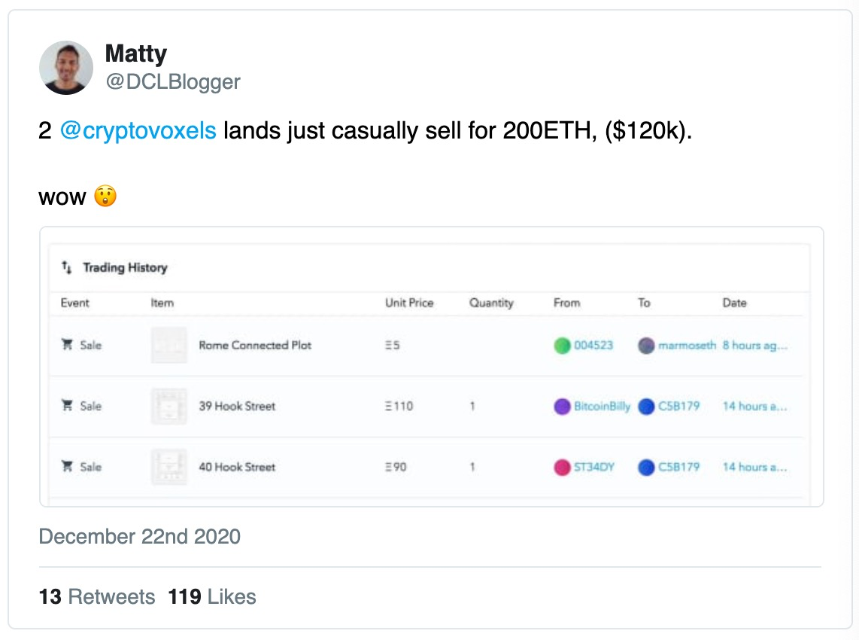The width and height of the screenshot is (859, 640).
Task: Click the 40 Hook Street parcel thumbnail
Action: coord(168,467)
